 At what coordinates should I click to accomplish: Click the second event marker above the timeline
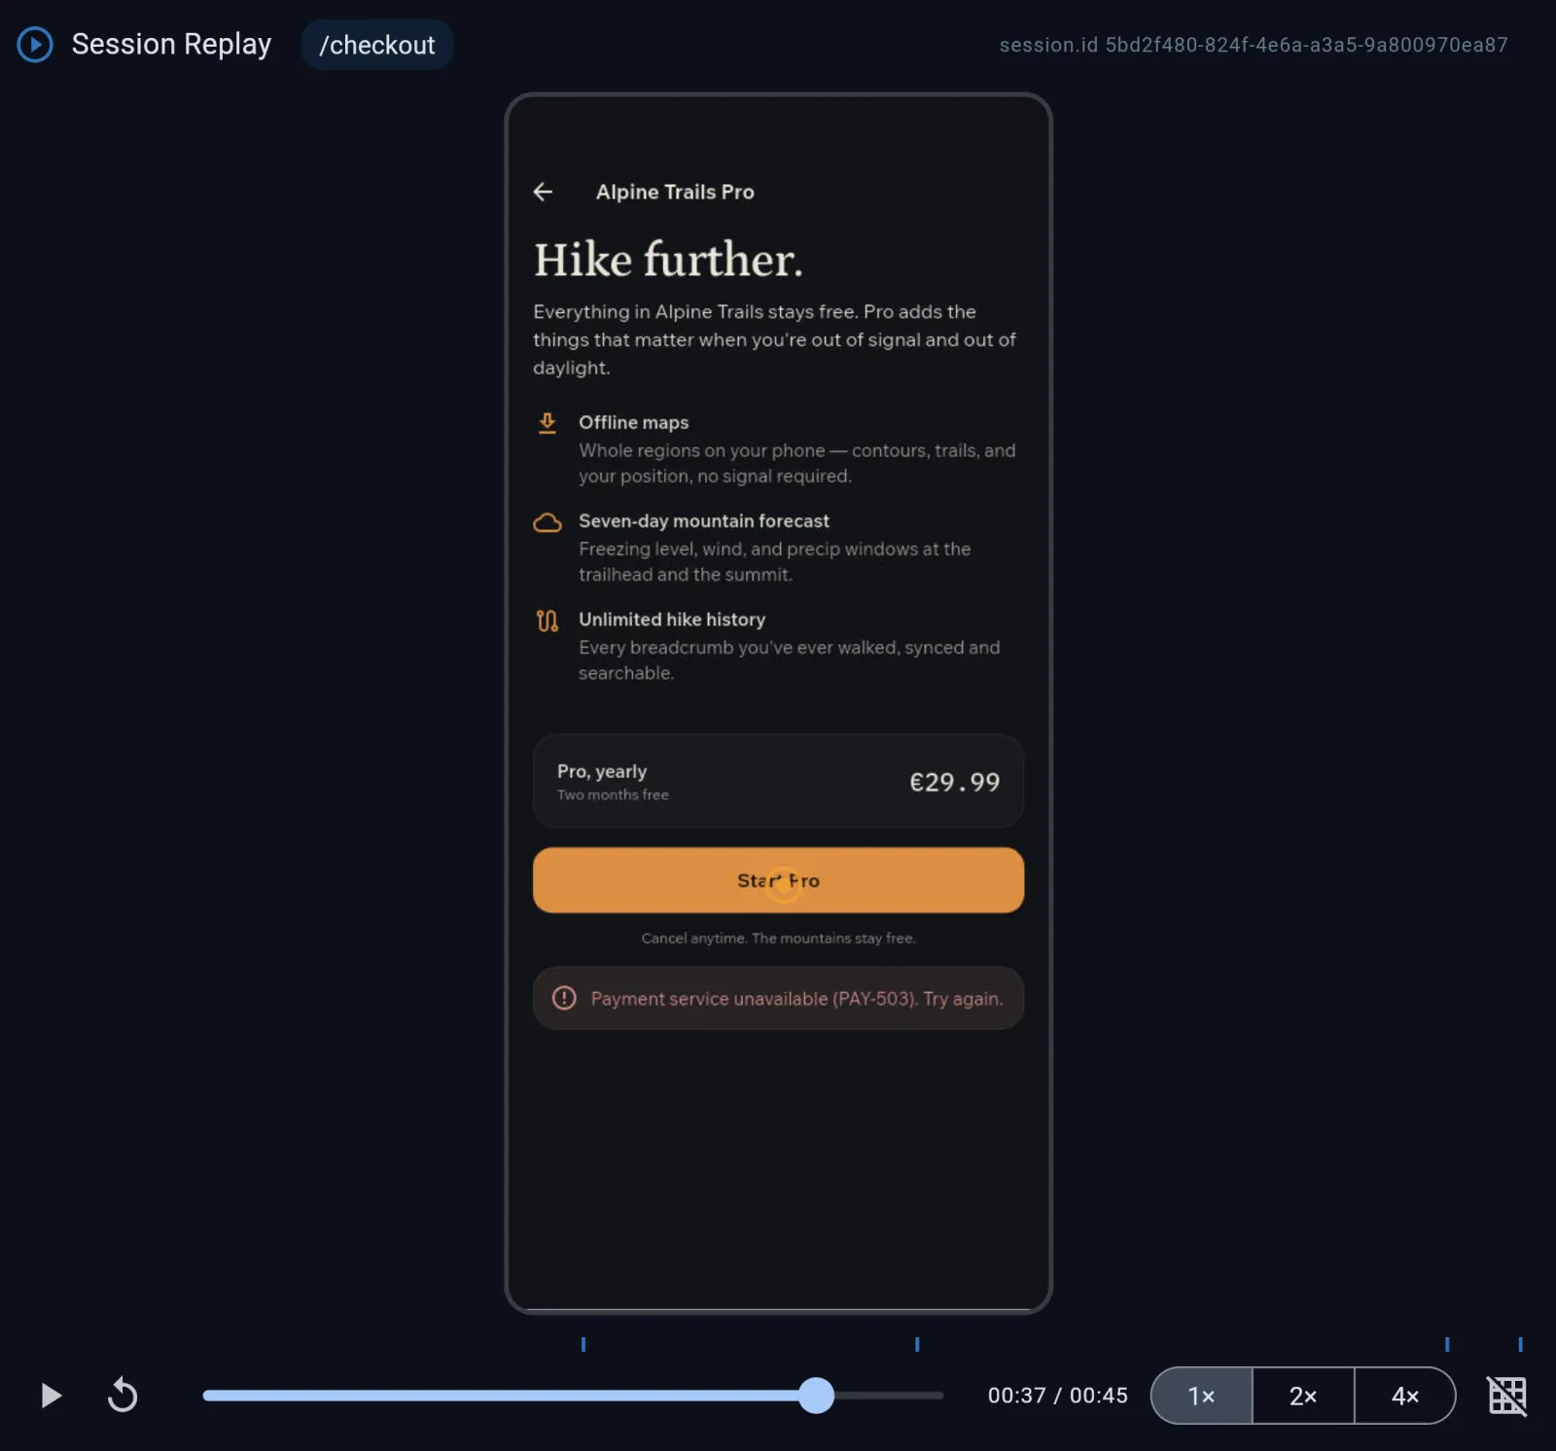pos(917,1344)
